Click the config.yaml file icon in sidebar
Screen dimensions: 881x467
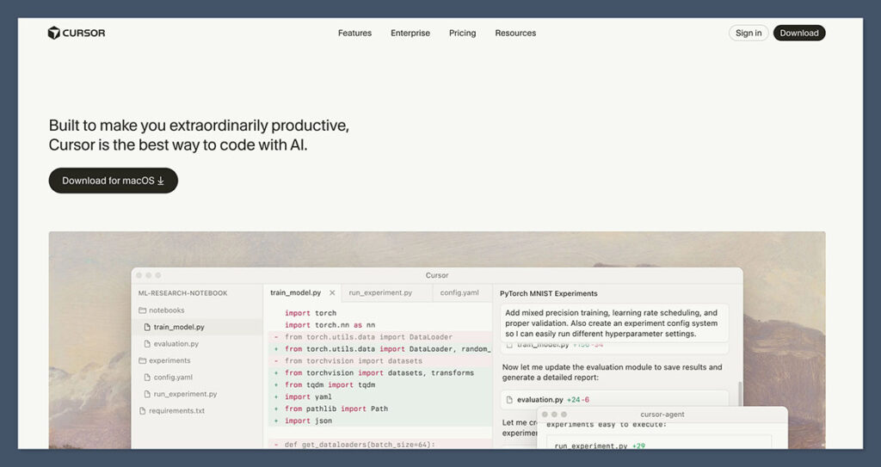point(147,378)
